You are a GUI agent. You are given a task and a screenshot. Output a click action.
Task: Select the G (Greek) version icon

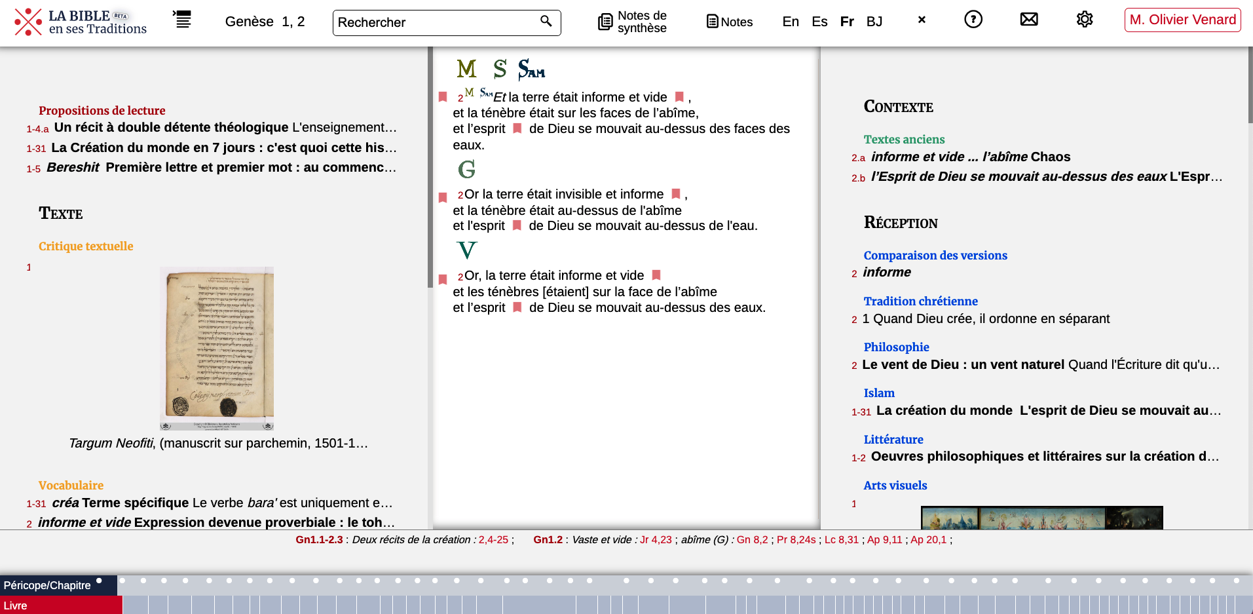466,170
